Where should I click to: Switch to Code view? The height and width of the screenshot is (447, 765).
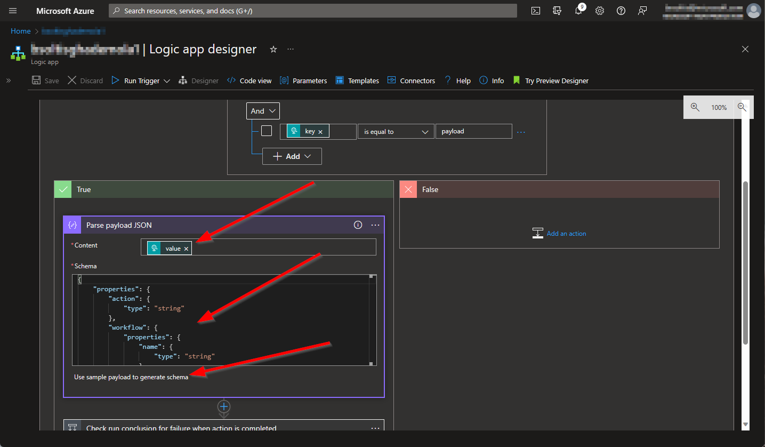pos(249,81)
